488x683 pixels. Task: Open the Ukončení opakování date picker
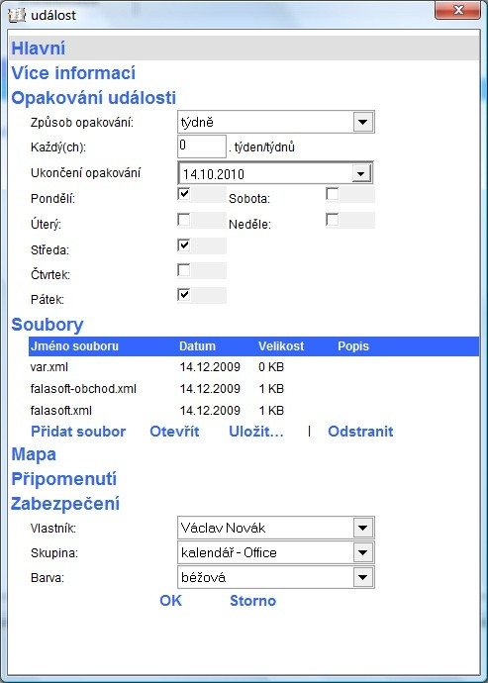(x=361, y=174)
